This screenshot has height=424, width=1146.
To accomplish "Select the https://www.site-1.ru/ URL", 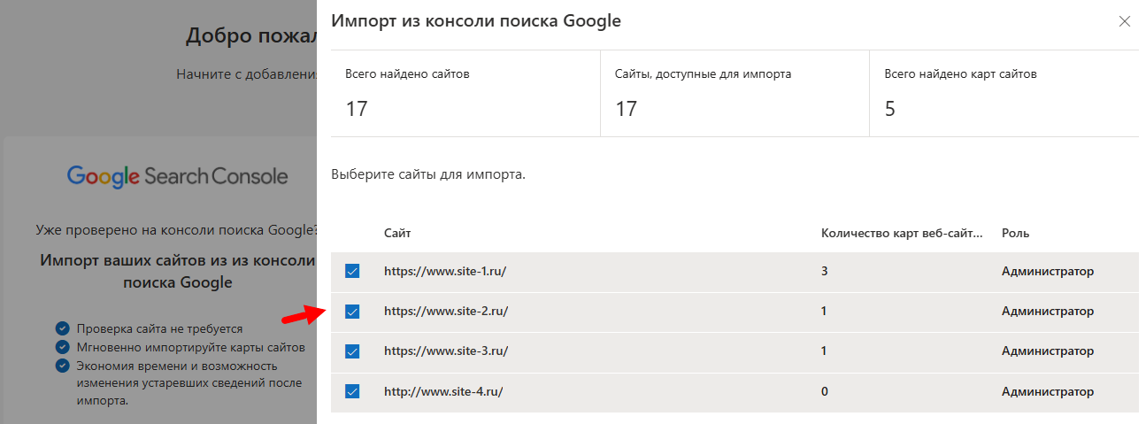I will (444, 272).
